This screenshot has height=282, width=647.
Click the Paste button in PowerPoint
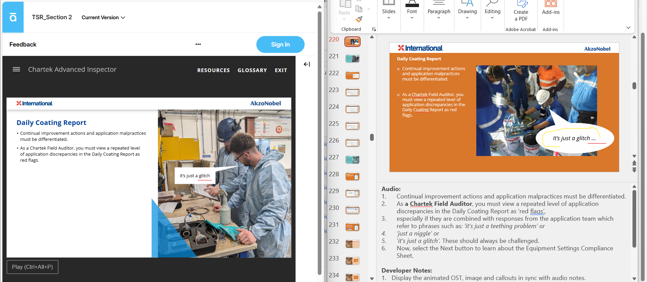(x=344, y=9)
